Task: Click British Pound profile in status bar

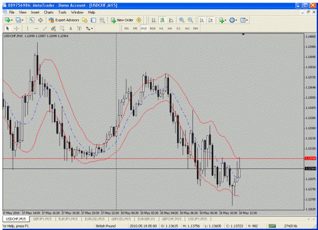Action: tap(106, 226)
